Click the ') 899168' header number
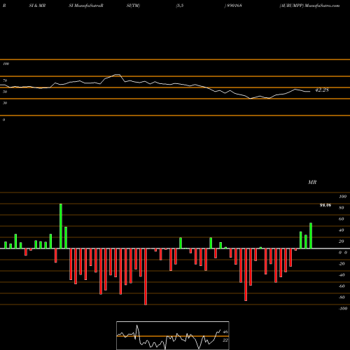350x350 pixels. (x=233, y=6)
